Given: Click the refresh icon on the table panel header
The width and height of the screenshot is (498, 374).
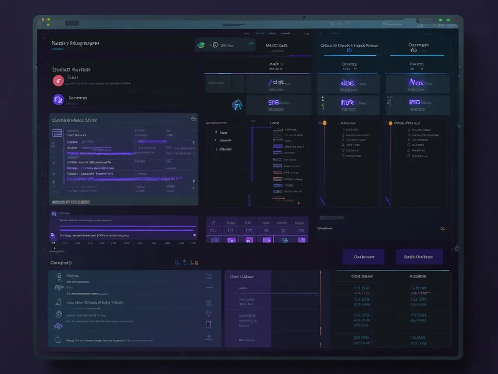Looking at the screenshot, I should coord(194,119).
